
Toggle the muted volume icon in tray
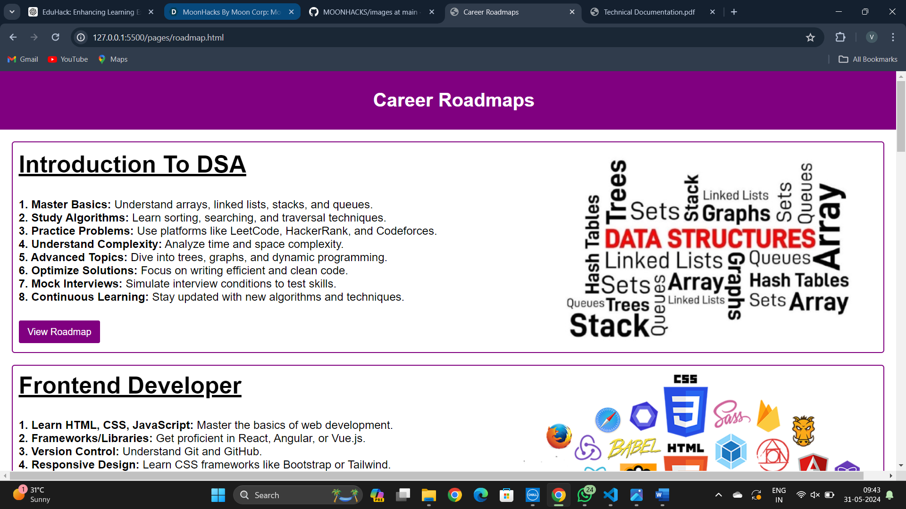815,495
